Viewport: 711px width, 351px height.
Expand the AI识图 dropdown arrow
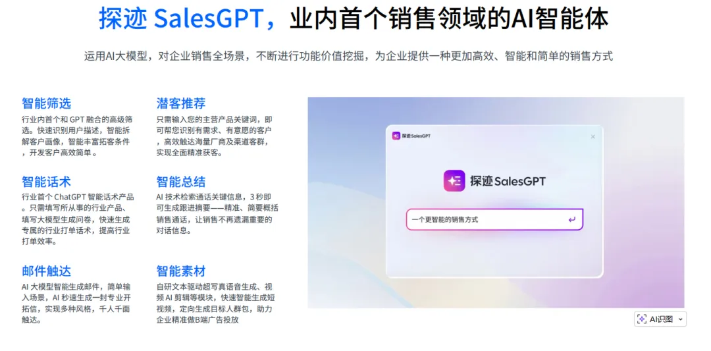679,319
